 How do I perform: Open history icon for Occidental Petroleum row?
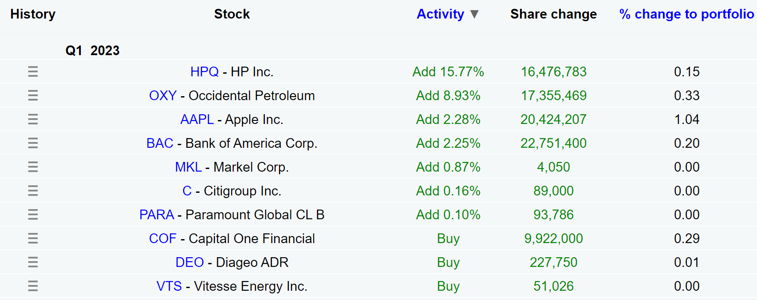33,95
